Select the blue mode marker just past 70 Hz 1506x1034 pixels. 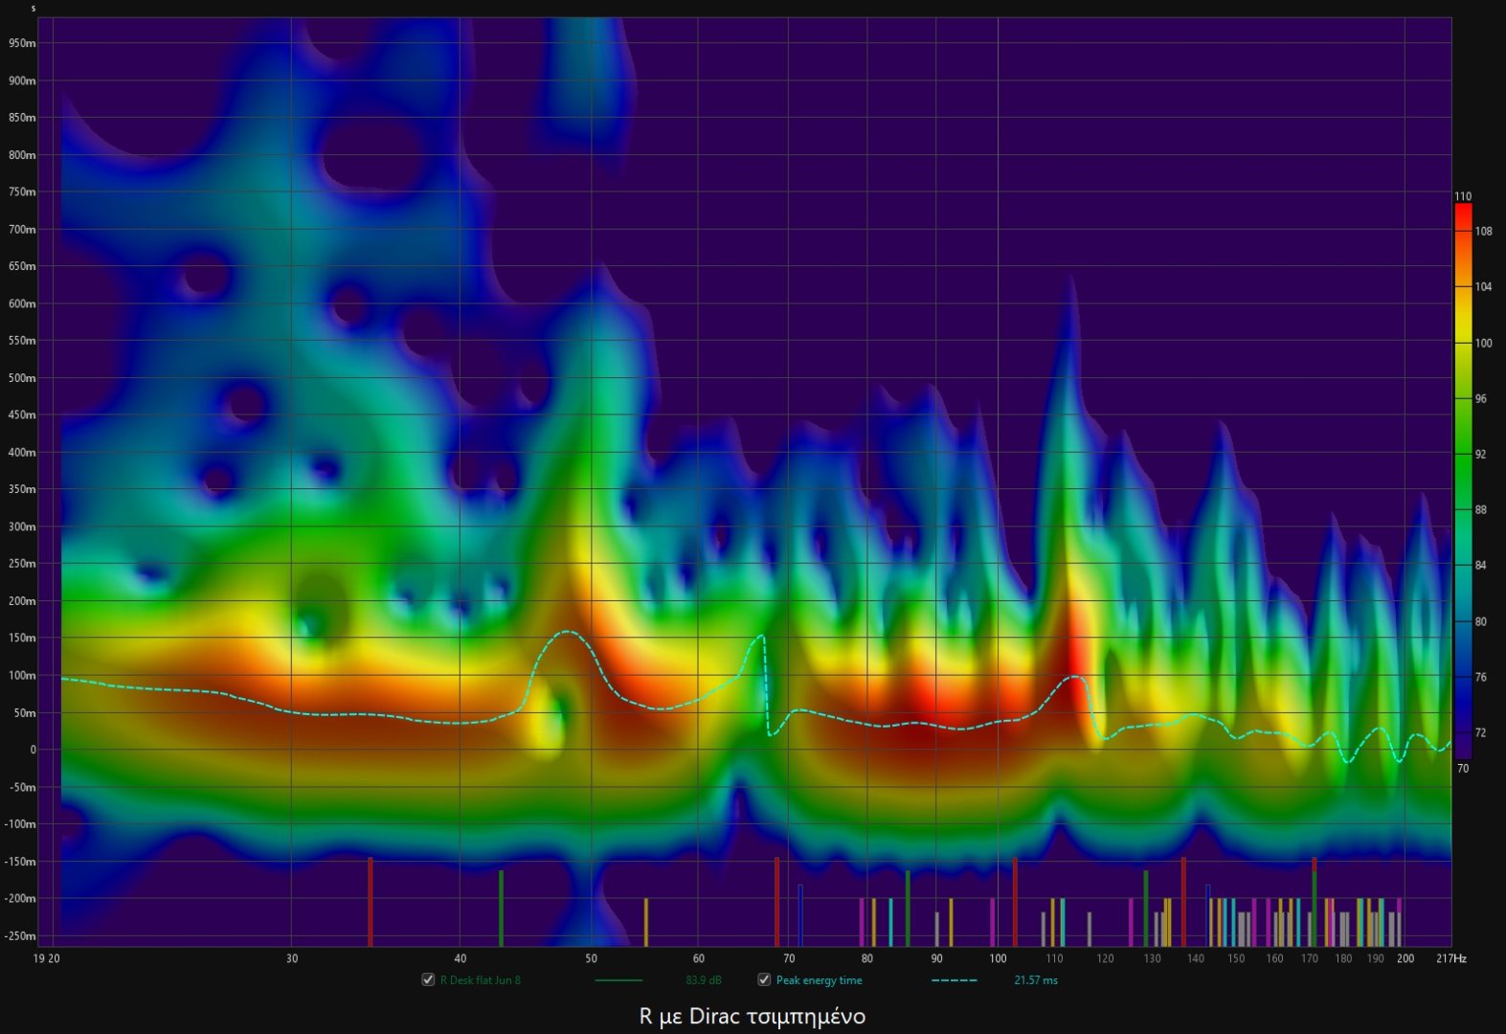click(800, 914)
